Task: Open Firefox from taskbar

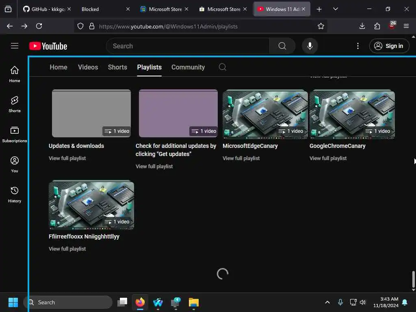Action: click(140, 302)
